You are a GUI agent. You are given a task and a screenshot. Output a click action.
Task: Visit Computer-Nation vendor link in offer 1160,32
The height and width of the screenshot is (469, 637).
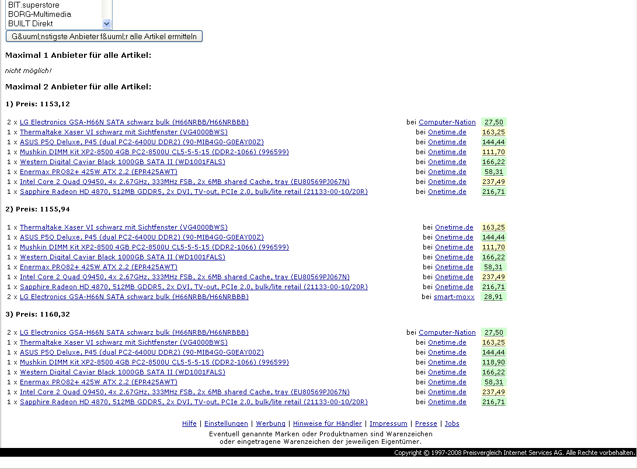(447, 332)
